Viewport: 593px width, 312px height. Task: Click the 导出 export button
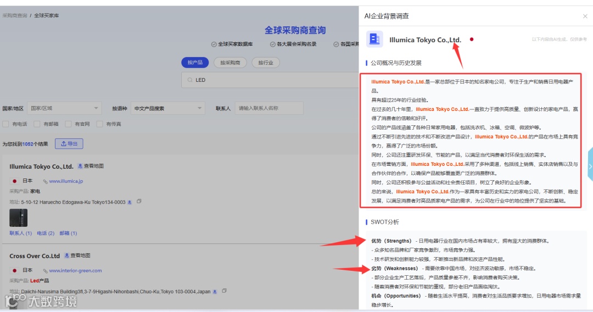click(x=69, y=144)
